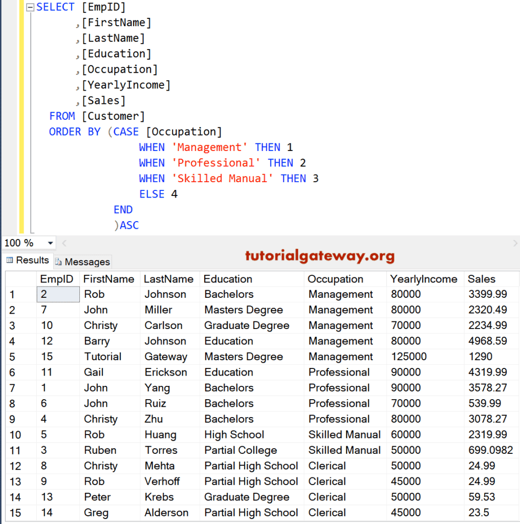
Task: Open the 100 % zoom dropdown
Action: click(x=50, y=244)
